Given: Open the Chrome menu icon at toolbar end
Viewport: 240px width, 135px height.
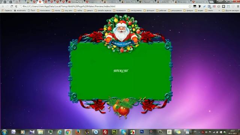Looking at the screenshot, I should tap(238, 6).
